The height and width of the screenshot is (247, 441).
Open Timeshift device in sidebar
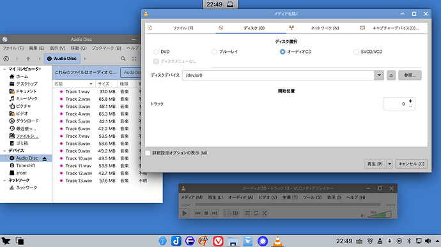pos(26,165)
